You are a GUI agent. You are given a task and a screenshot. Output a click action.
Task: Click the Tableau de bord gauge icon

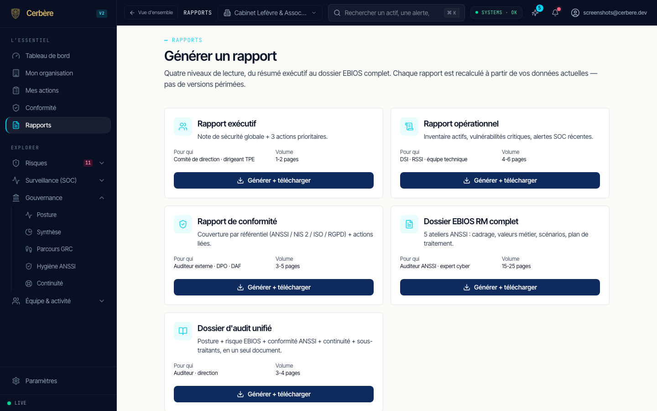[x=16, y=56]
